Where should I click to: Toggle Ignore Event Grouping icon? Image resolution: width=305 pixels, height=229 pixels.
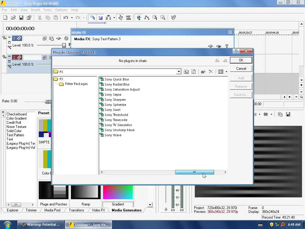128,18
